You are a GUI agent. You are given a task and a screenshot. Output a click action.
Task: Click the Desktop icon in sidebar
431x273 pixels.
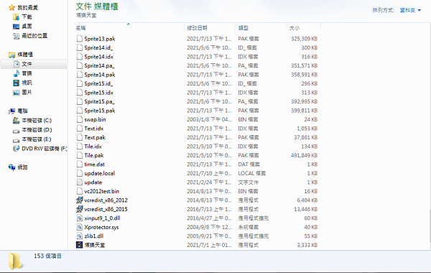pos(17,27)
